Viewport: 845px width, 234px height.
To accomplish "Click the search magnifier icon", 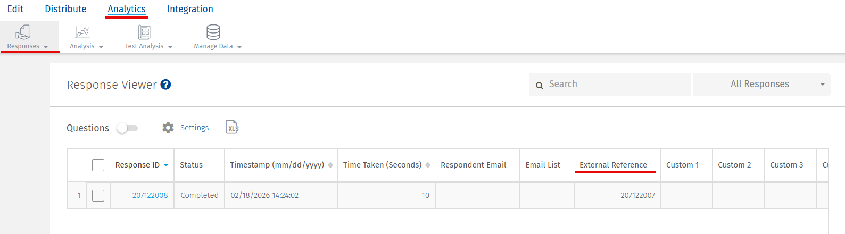I will click(540, 85).
